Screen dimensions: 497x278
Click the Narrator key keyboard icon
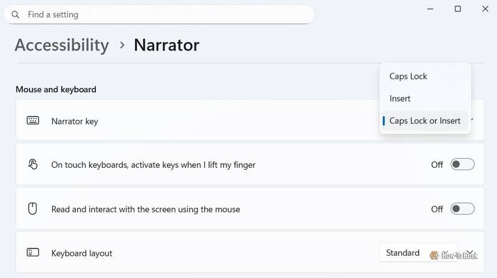[x=33, y=121]
